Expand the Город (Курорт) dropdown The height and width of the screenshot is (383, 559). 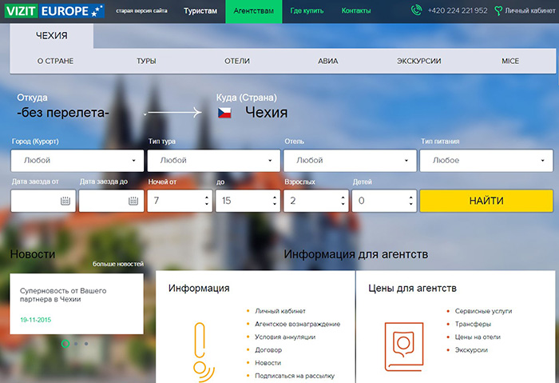coord(77,160)
